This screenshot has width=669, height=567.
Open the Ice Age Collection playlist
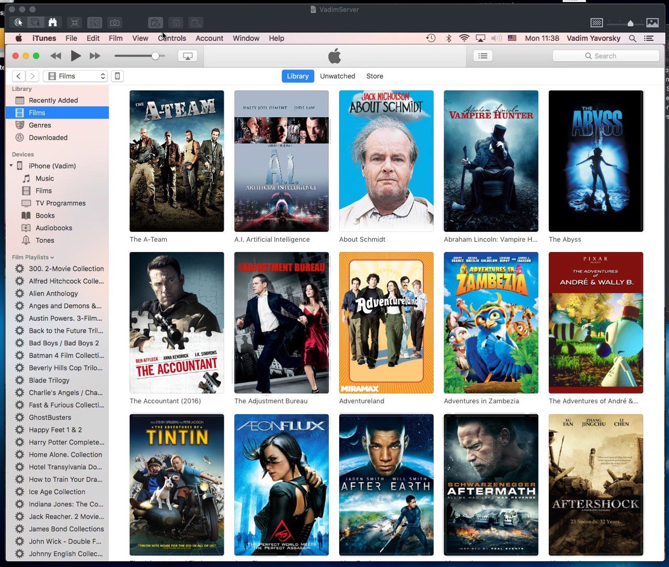pos(57,492)
